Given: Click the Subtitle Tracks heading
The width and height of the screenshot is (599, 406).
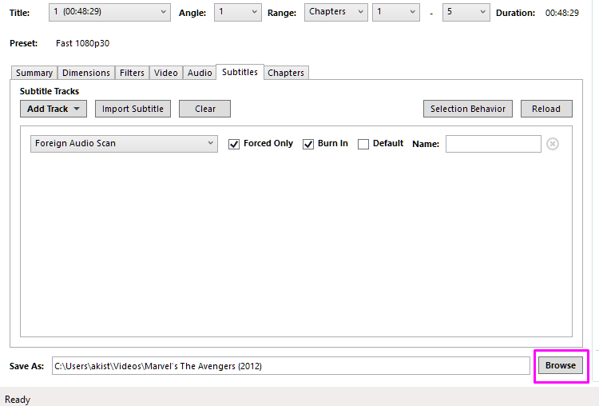Looking at the screenshot, I should tap(50, 91).
